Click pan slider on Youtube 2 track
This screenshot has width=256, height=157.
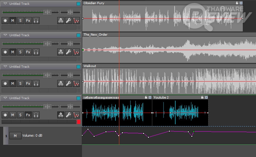point(70,107)
